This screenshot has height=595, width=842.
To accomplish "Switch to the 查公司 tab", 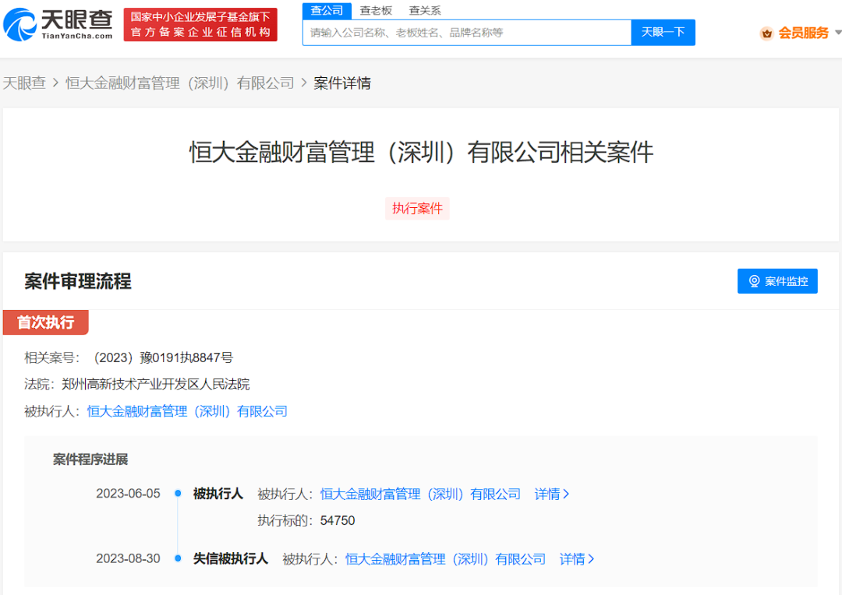I will 327,11.
